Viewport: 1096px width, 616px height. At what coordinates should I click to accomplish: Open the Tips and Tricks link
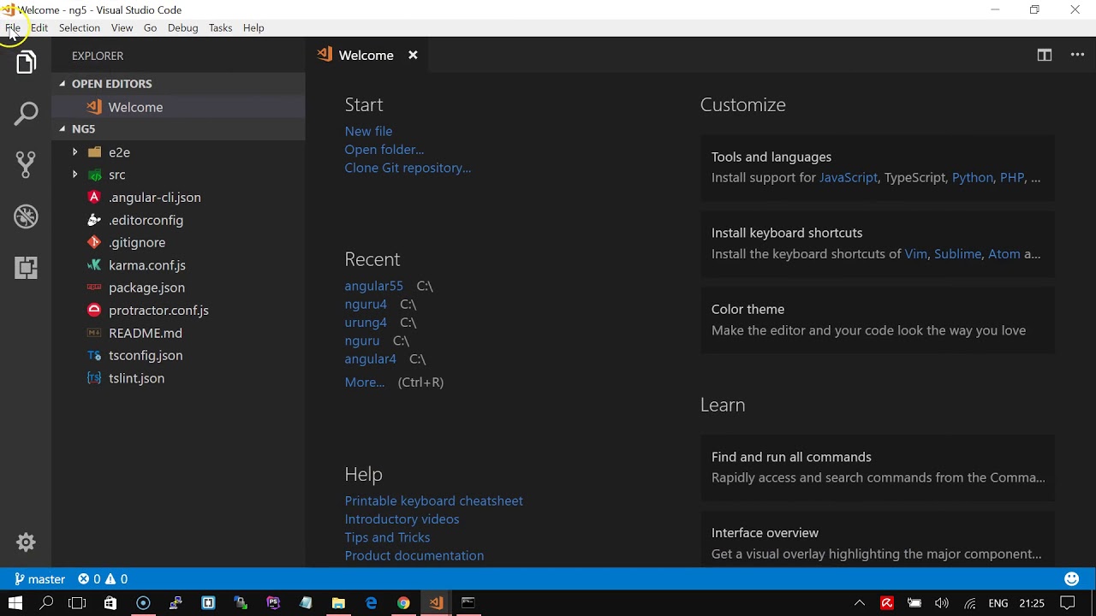tap(387, 537)
